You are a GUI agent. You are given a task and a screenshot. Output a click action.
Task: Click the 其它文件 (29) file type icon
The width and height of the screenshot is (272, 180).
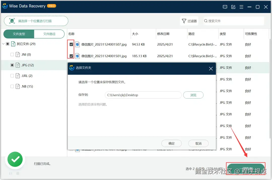pos(13,44)
